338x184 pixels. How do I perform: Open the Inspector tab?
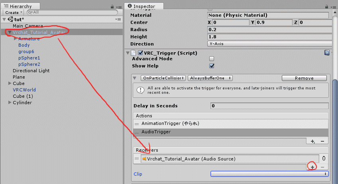point(144,6)
